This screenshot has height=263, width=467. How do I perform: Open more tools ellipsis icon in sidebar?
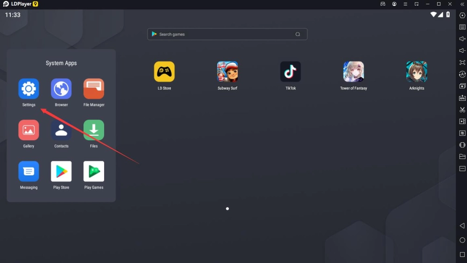(x=462, y=168)
